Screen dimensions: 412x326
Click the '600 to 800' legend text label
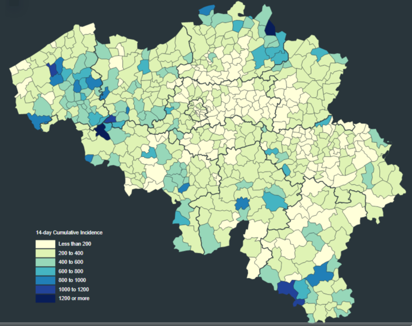[x=71, y=271]
